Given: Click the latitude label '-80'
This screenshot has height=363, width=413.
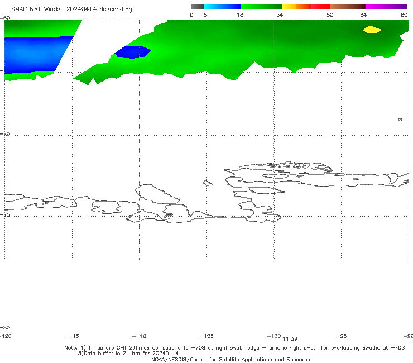Looking at the screenshot, I should [x=5, y=327].
